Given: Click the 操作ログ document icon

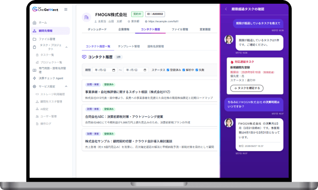Looking at the screenshot, I should tap(37, 124).
